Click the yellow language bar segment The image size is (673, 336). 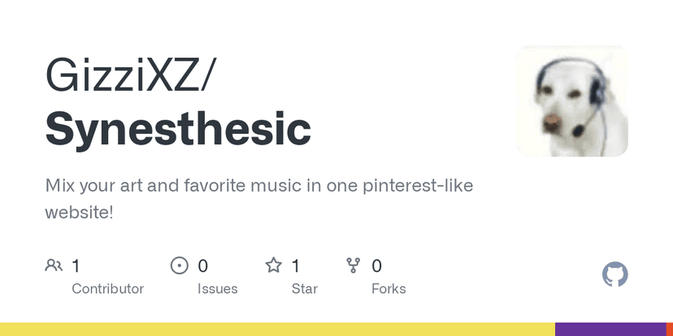[276, 330]
